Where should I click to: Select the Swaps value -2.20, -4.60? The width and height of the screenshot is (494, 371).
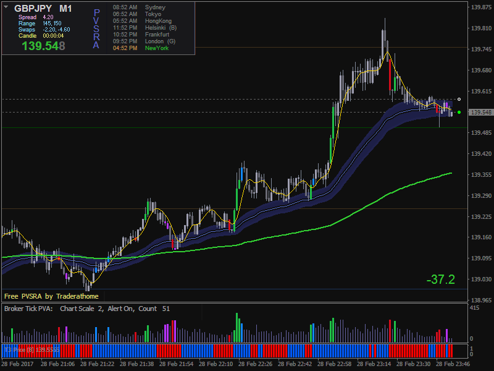point(56,30)
